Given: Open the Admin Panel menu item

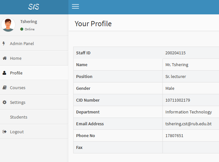Looking at the screenshot, I should tap(22, 43).
